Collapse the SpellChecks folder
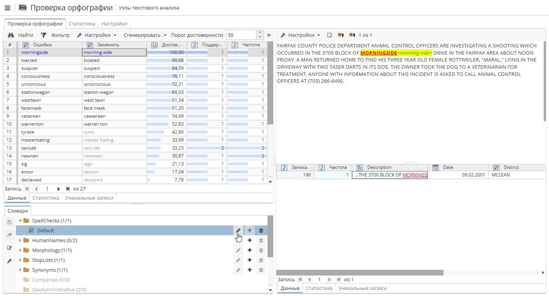 (20, 220)
